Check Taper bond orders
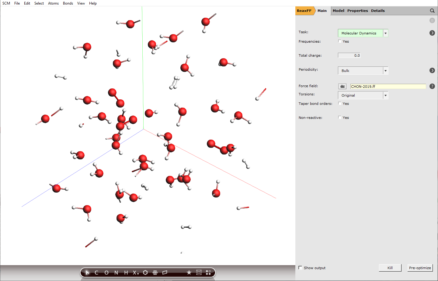438x281 pixels. tap(340, 103)
